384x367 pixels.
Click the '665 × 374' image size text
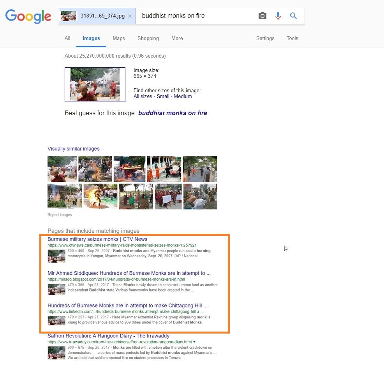click(145, 76)
